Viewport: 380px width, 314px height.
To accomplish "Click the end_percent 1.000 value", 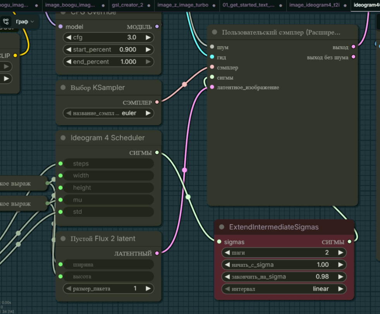I will pos(128,62).
